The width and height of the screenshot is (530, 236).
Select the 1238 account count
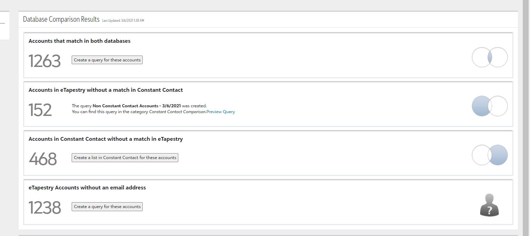click(x=45, y=208)
